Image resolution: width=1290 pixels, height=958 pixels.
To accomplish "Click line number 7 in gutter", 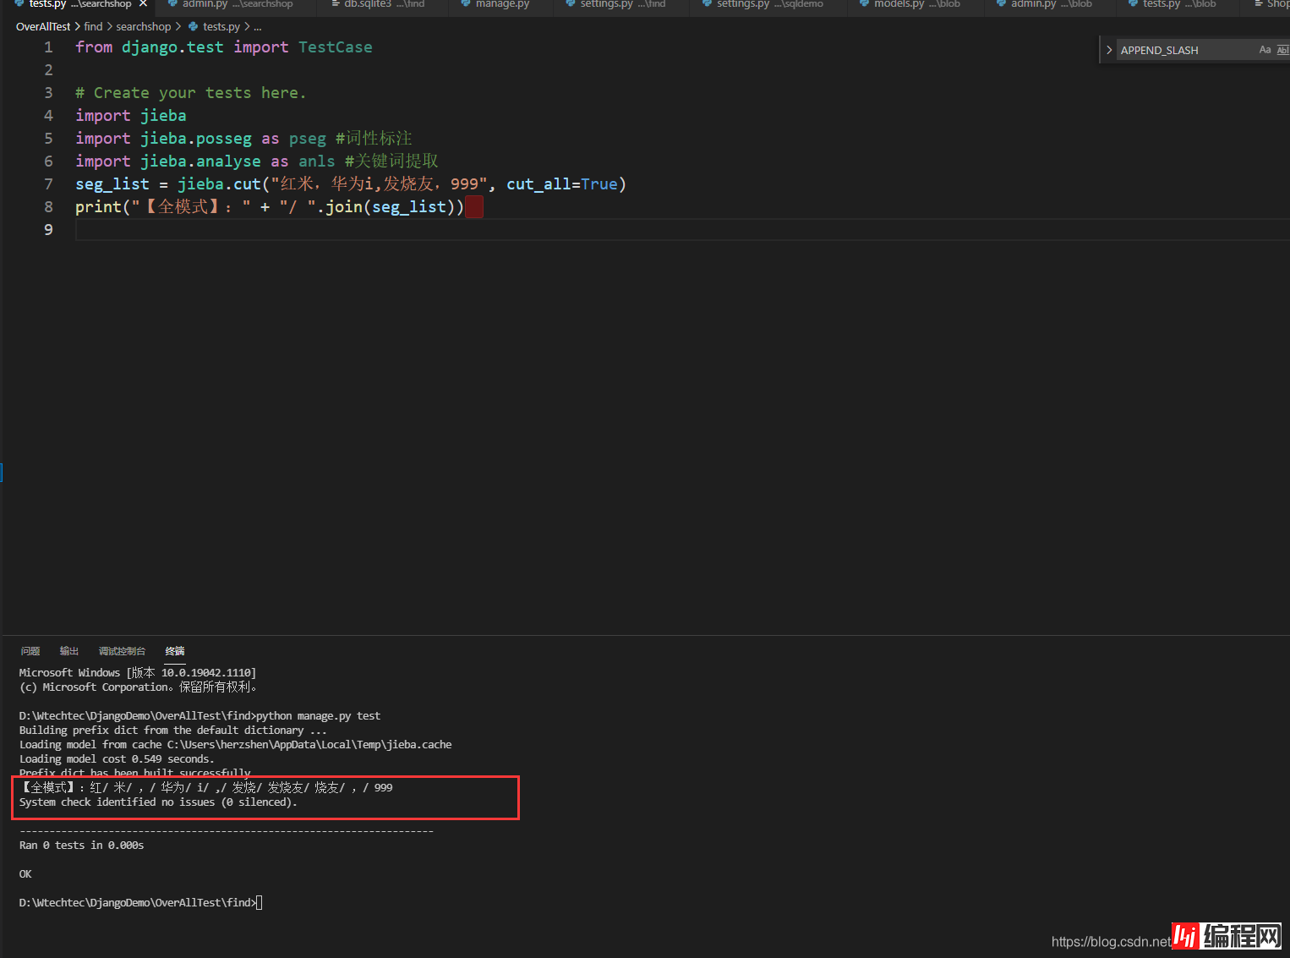I will [x=48, y=183].
